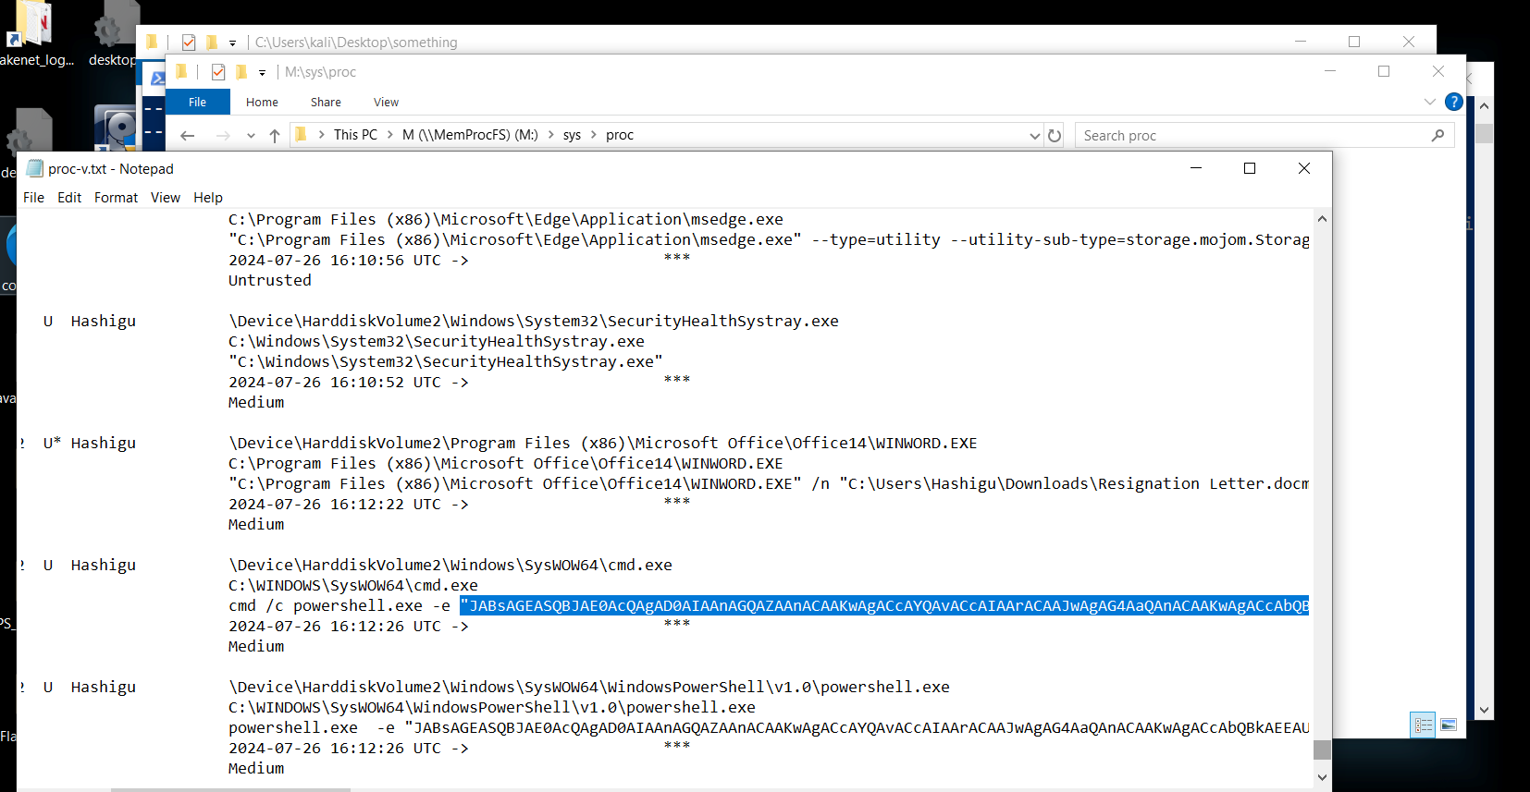Click the search magnifier icon in Explorer

point(1437,135)
